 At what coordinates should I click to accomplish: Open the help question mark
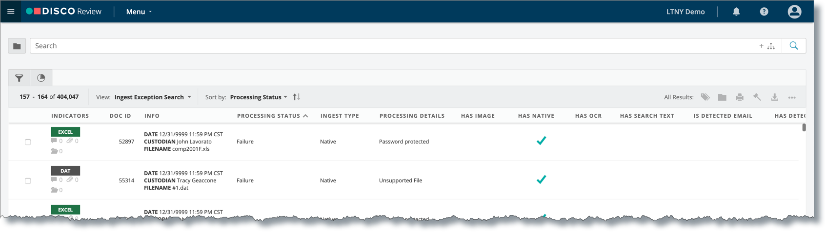[764, 12]
